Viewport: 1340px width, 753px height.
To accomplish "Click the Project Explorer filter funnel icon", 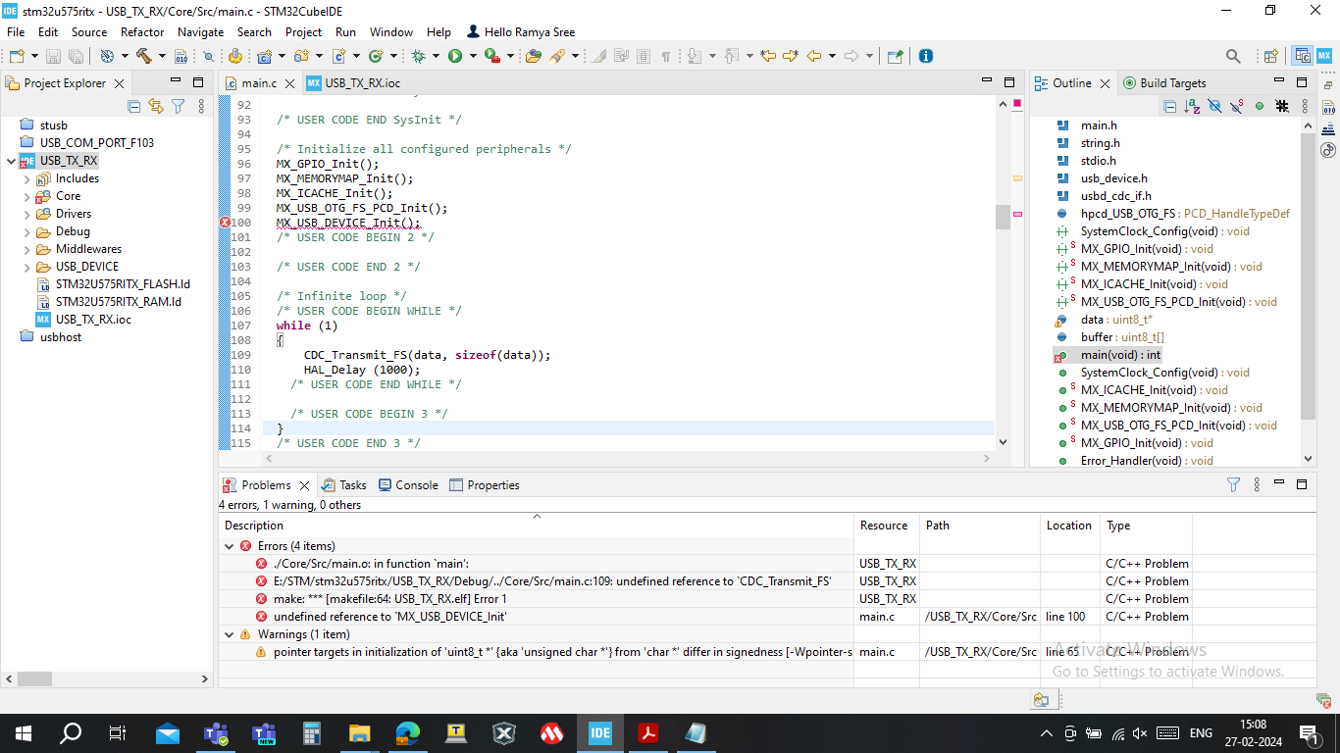I will (178, 106).
